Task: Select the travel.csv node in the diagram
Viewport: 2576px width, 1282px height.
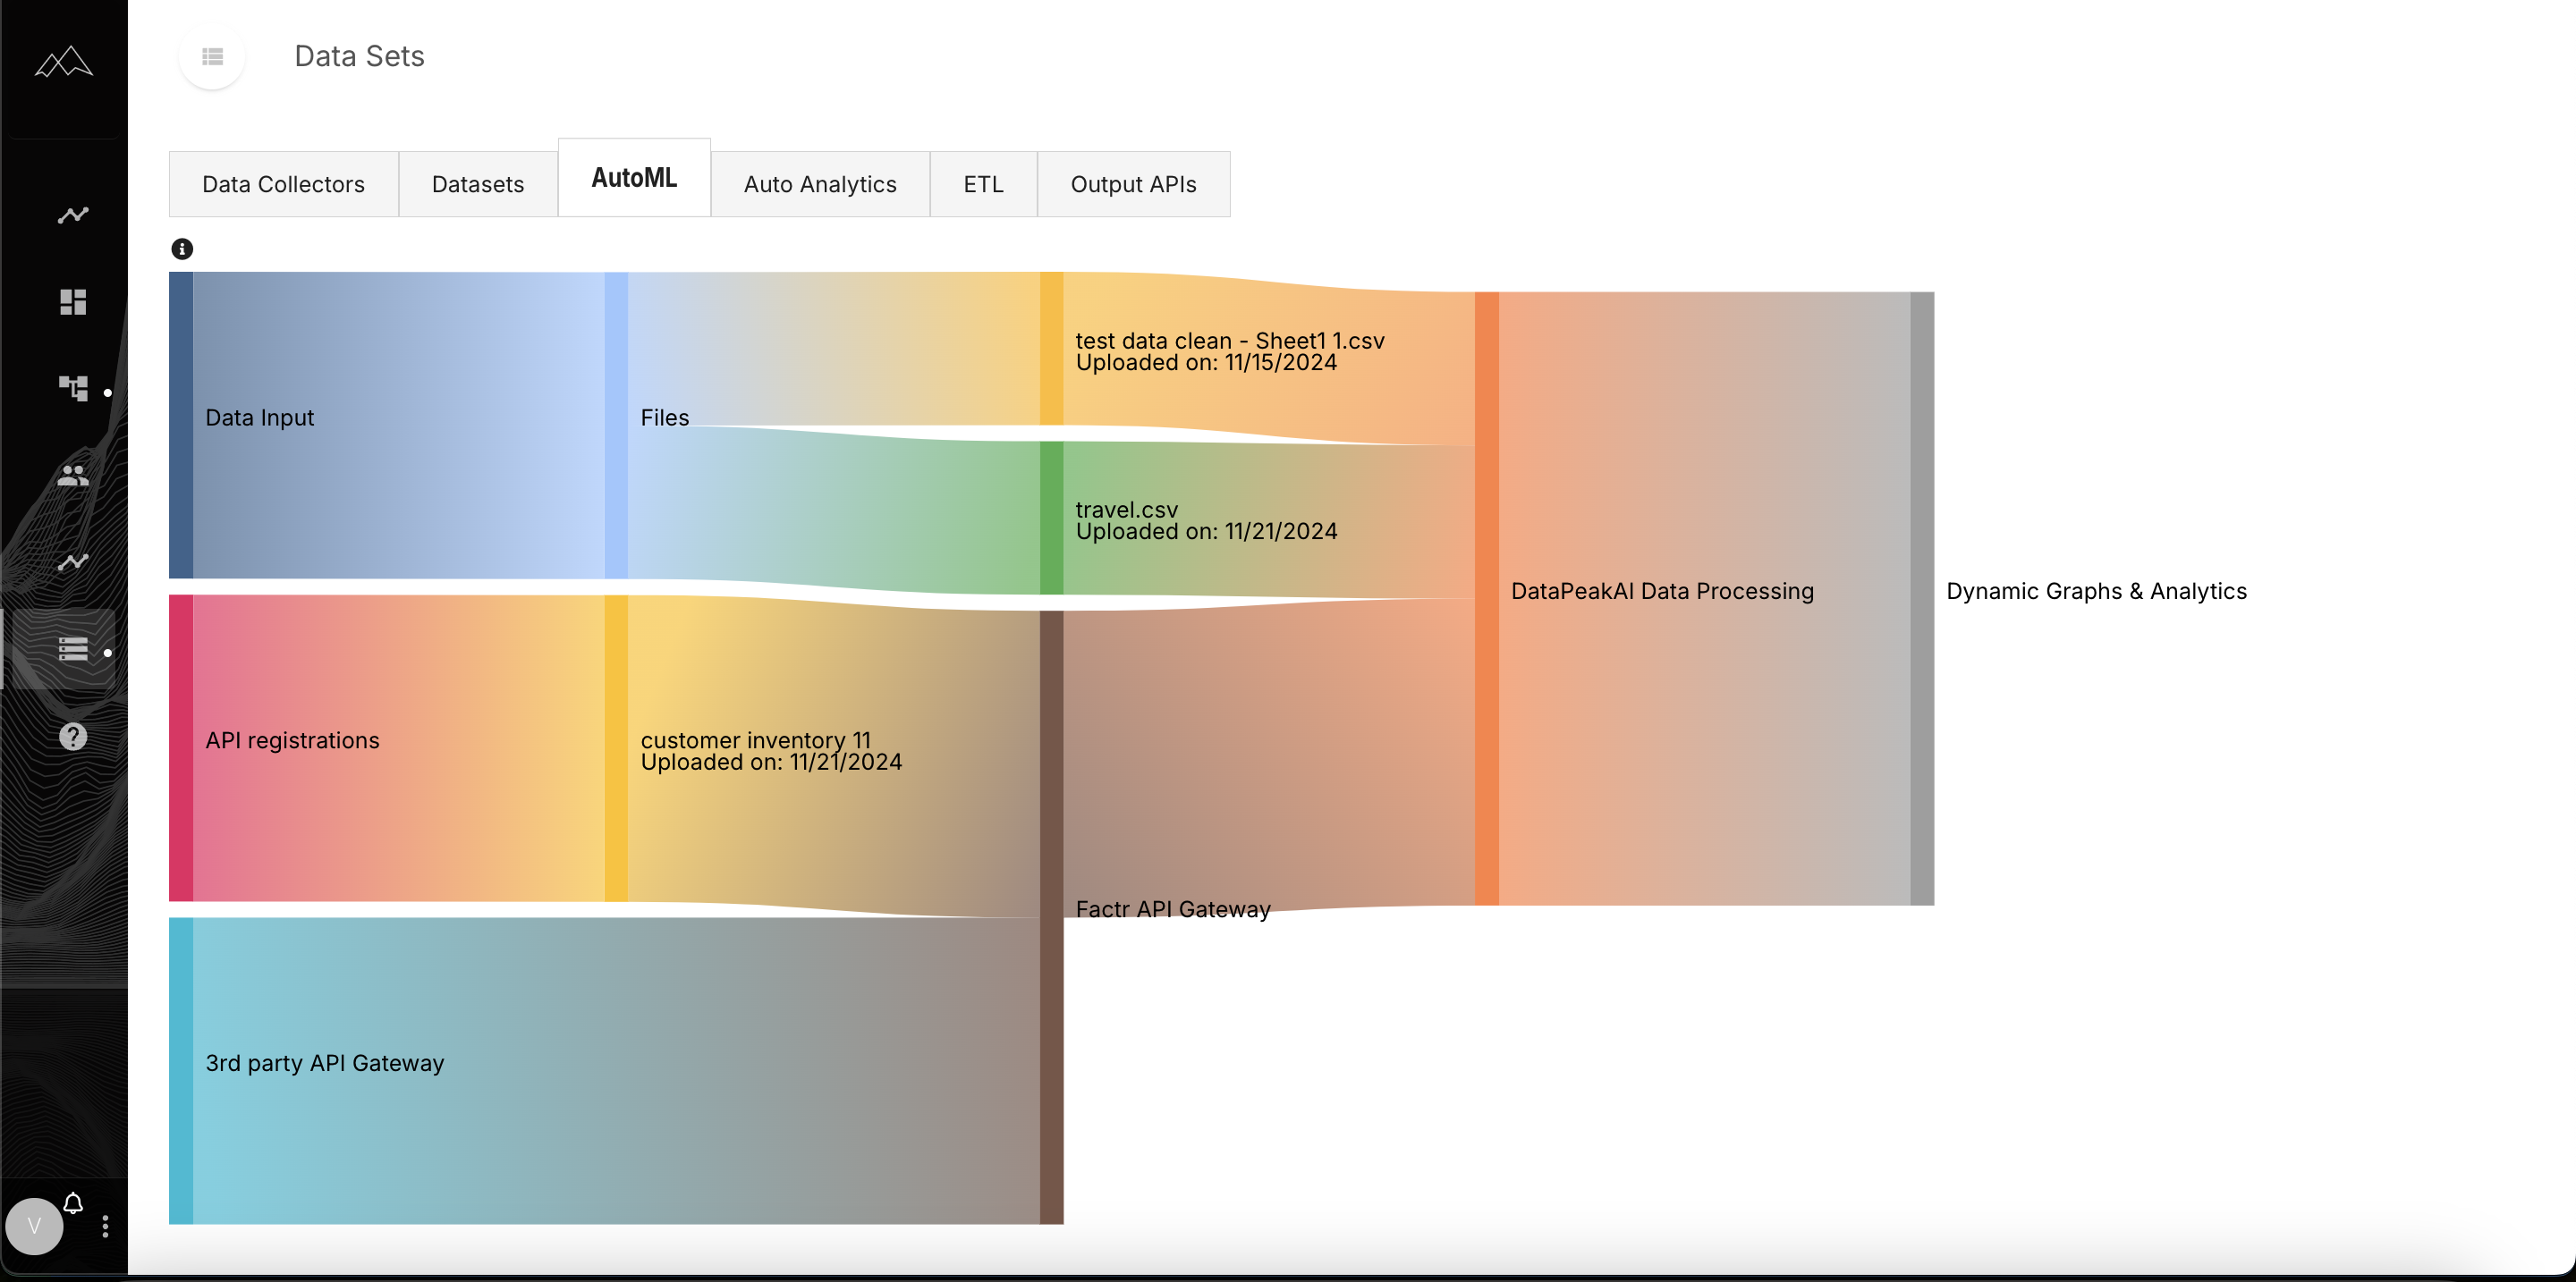Action: coord(1052,519)
